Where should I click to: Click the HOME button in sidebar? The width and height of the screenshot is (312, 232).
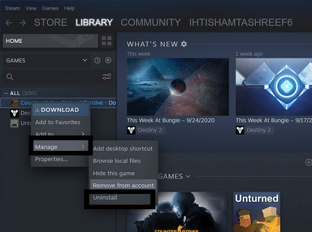click(50, 41)
